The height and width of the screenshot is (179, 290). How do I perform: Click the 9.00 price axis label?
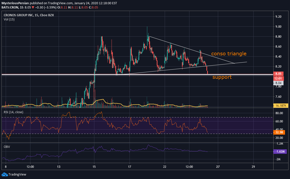278,27
